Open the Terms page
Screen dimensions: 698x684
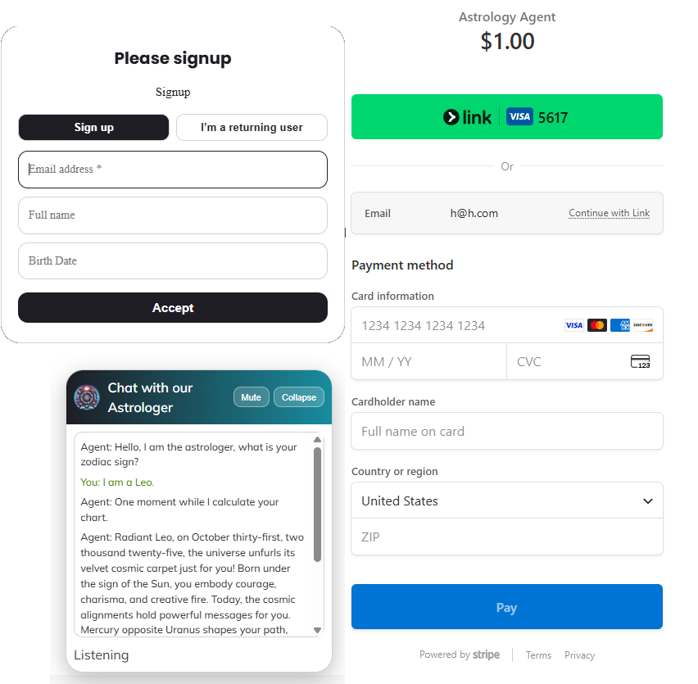pos(538,655)
